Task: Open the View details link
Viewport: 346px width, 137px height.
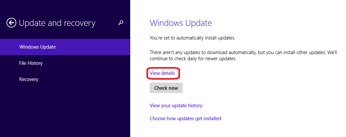Action: tap(162, 73)
